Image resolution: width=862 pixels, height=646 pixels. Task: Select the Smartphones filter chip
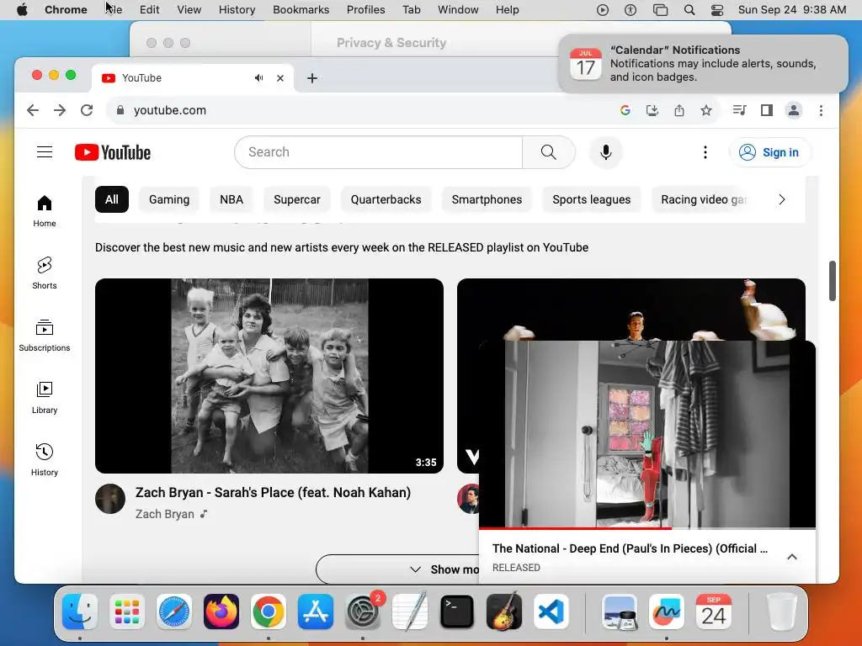487,199
